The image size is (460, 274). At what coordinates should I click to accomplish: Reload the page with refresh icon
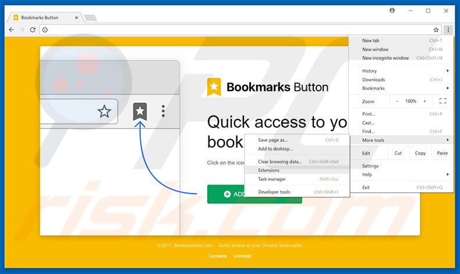[x=33, y=30]
